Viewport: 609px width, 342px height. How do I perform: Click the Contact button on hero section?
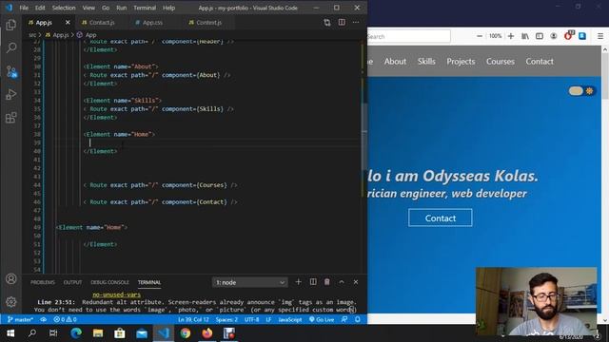[440, 218]
